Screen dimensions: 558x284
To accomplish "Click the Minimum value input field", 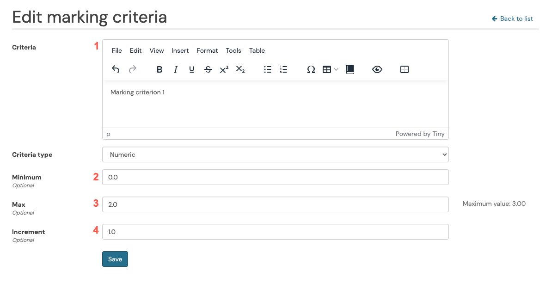I will [x=275, y=177].
